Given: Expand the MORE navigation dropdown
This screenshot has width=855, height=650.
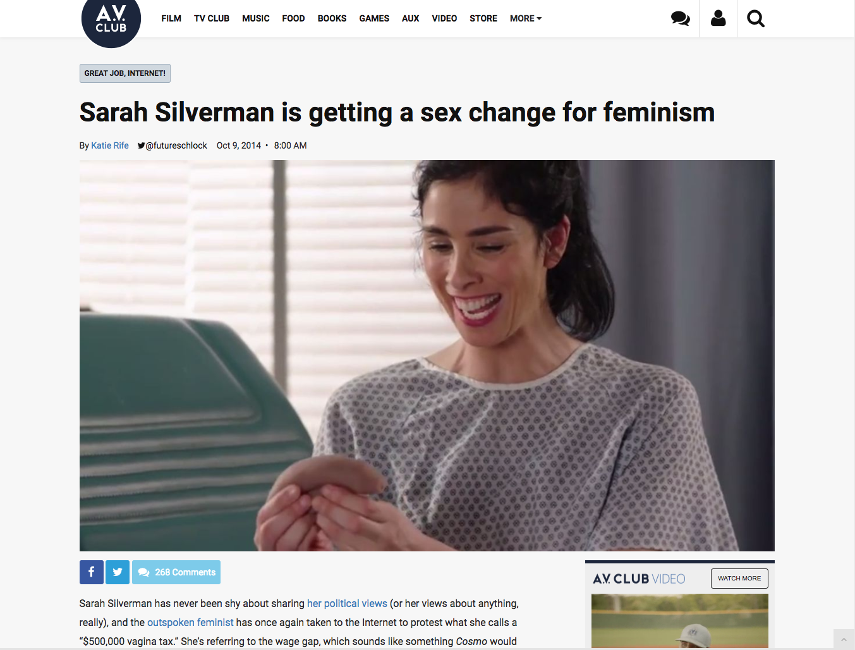Looking at the screenshot, I should (526, 18).
